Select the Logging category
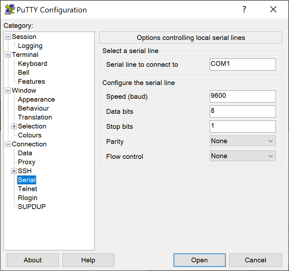The image size is (289, 271). (30, 46)
